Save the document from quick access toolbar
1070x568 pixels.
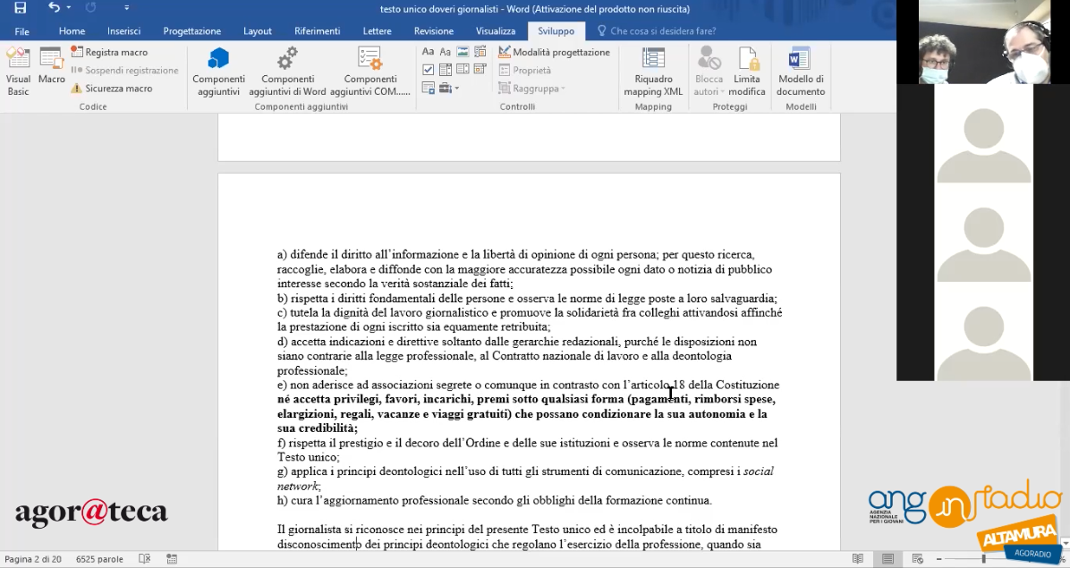pyautogui.click(x=20, y=8)
